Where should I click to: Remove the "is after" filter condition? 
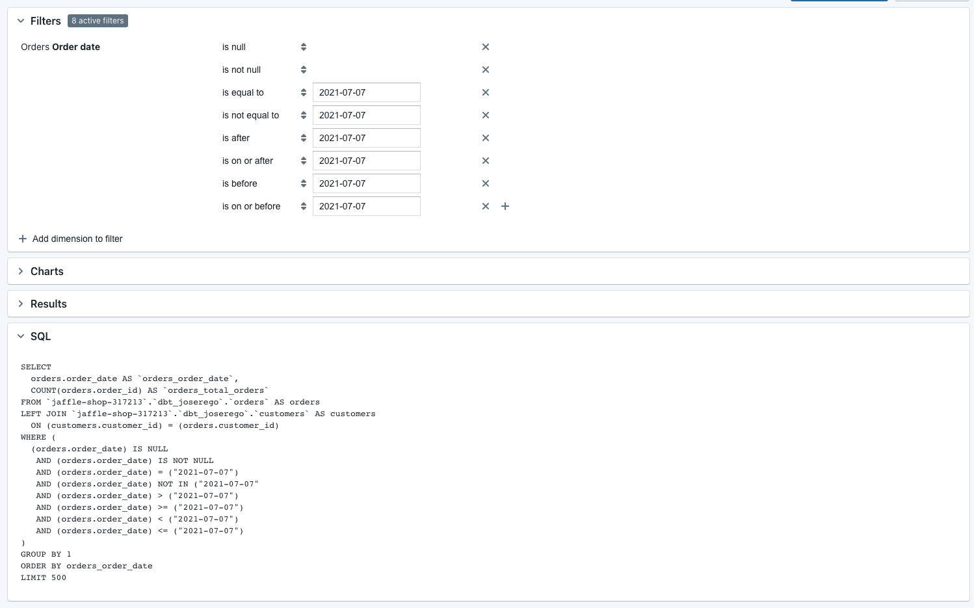[485, 138]
